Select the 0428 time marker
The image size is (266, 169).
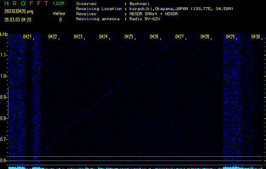[x=205, y=37]
